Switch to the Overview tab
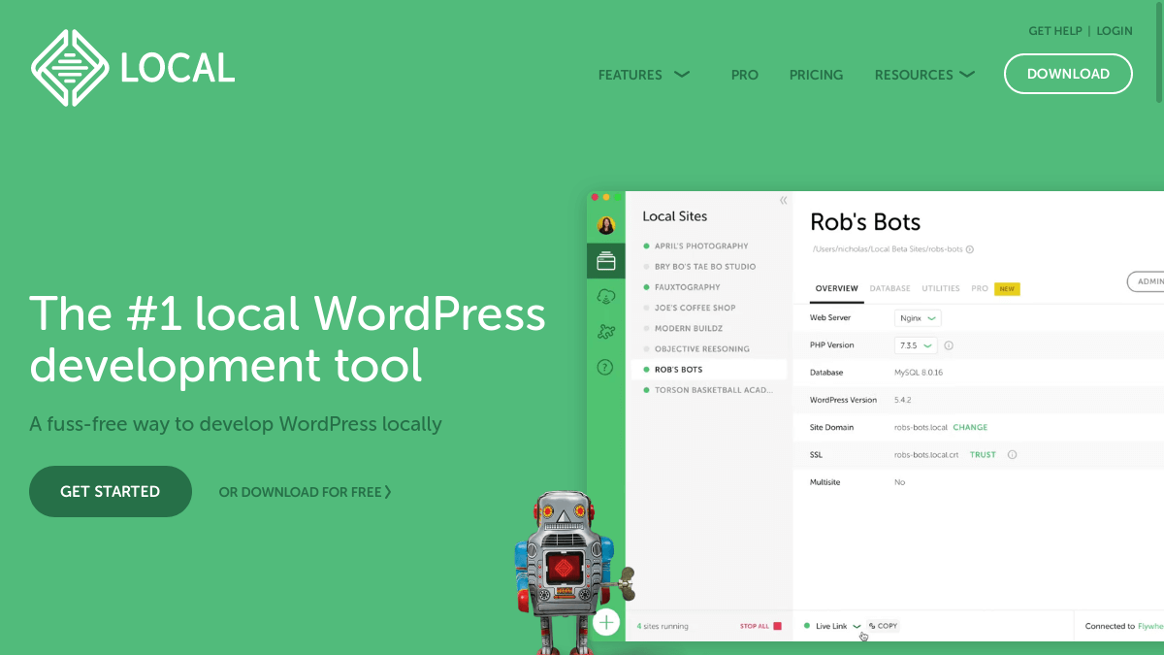This screenshot has height=655, width=1164. point(836,289)
